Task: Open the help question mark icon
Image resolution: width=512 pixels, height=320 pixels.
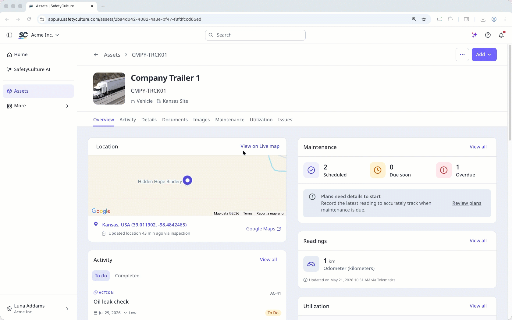Action: pos(488,35)
